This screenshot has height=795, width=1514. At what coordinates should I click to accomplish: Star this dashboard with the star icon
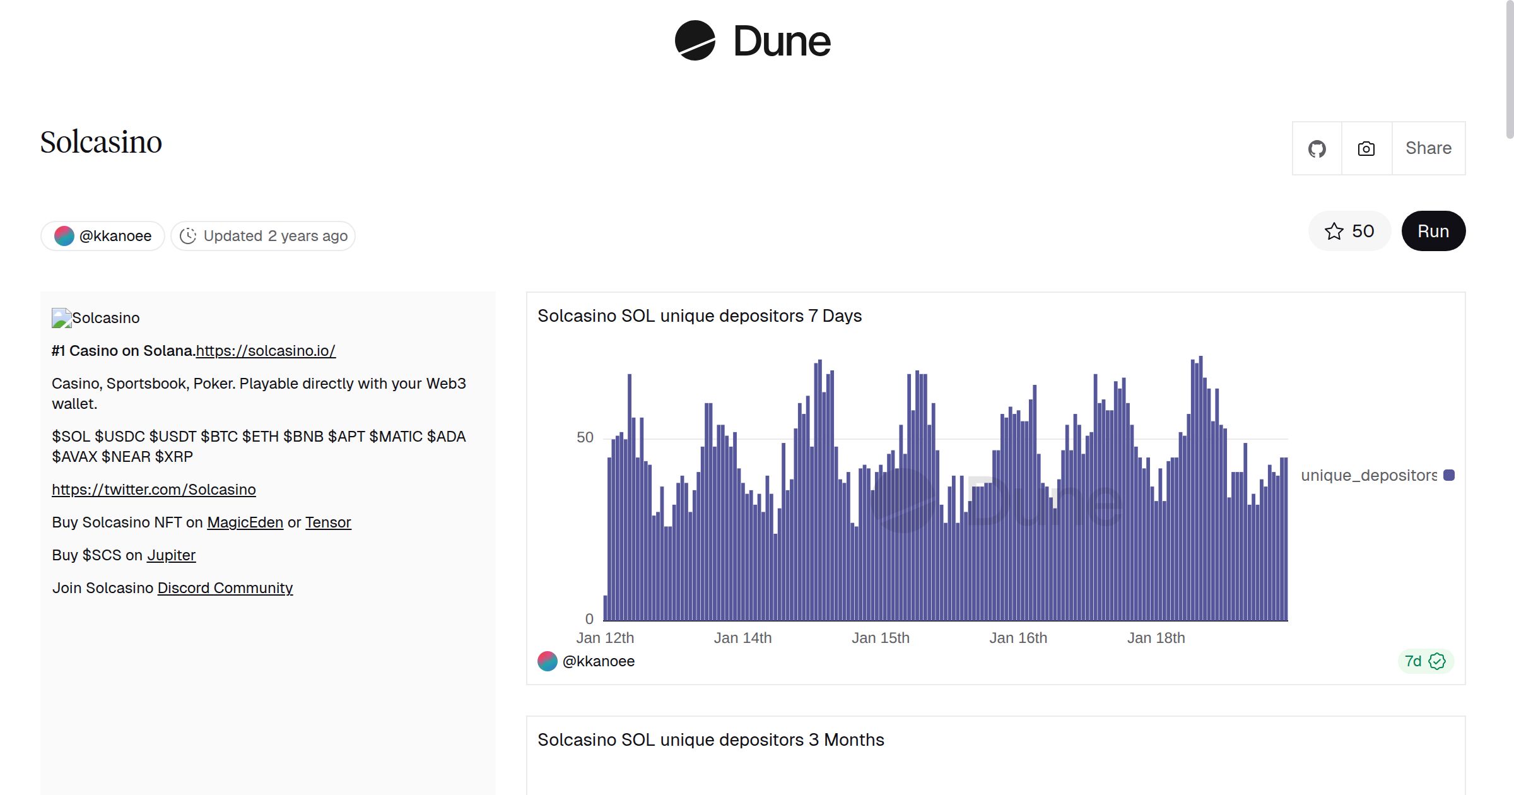coord(1334,232)
